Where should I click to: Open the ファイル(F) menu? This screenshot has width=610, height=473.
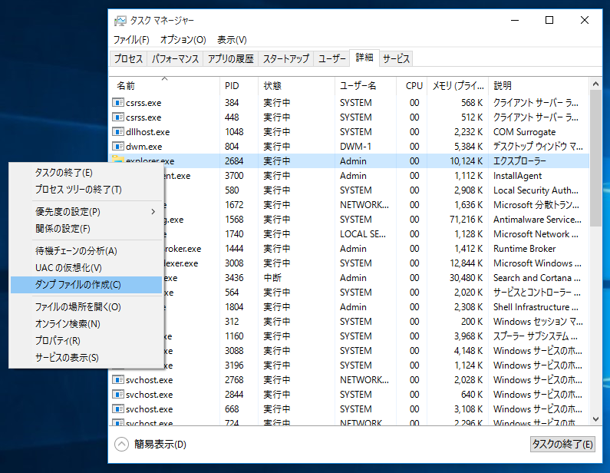(x=131, y=40)
